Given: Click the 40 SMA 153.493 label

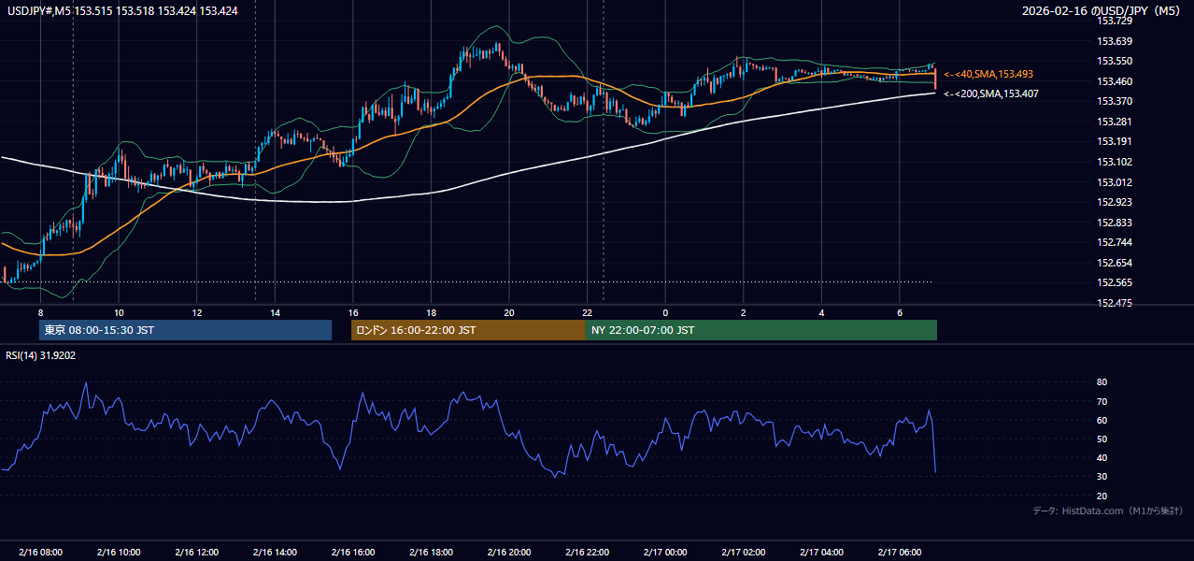Looking at the screenshot, I should click(x=988, y=74).
